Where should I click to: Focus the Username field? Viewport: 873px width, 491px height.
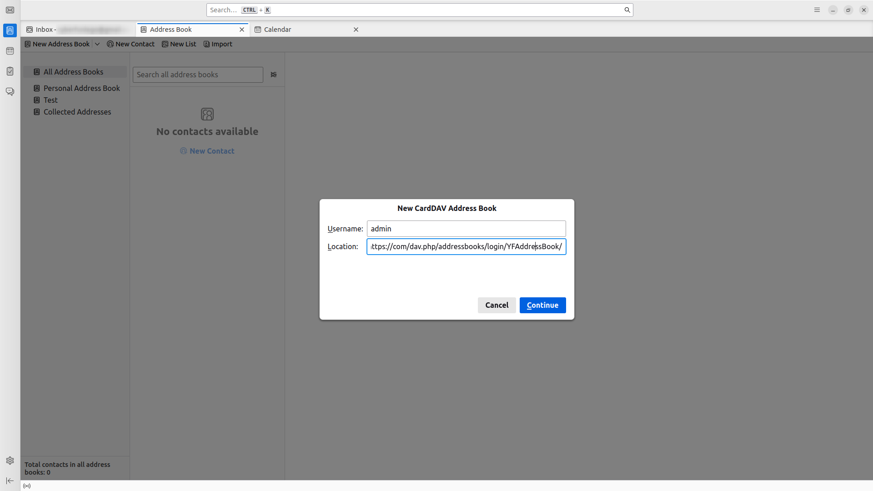pos(466,229)
